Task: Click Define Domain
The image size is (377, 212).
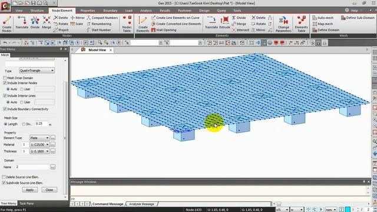Action: click(x=326, y=30)
